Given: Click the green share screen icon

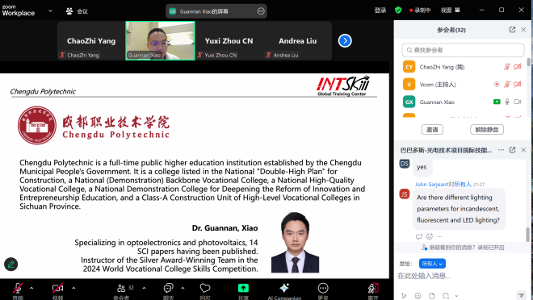Looking at the screenshot, I should pos(243,288).
